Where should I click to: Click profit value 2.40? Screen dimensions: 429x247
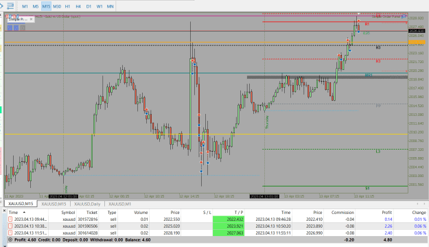click(x=389, y=233)
